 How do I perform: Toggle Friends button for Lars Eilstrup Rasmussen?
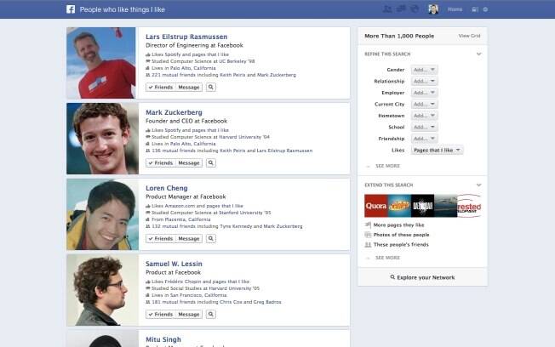click(x=160, y=88)
